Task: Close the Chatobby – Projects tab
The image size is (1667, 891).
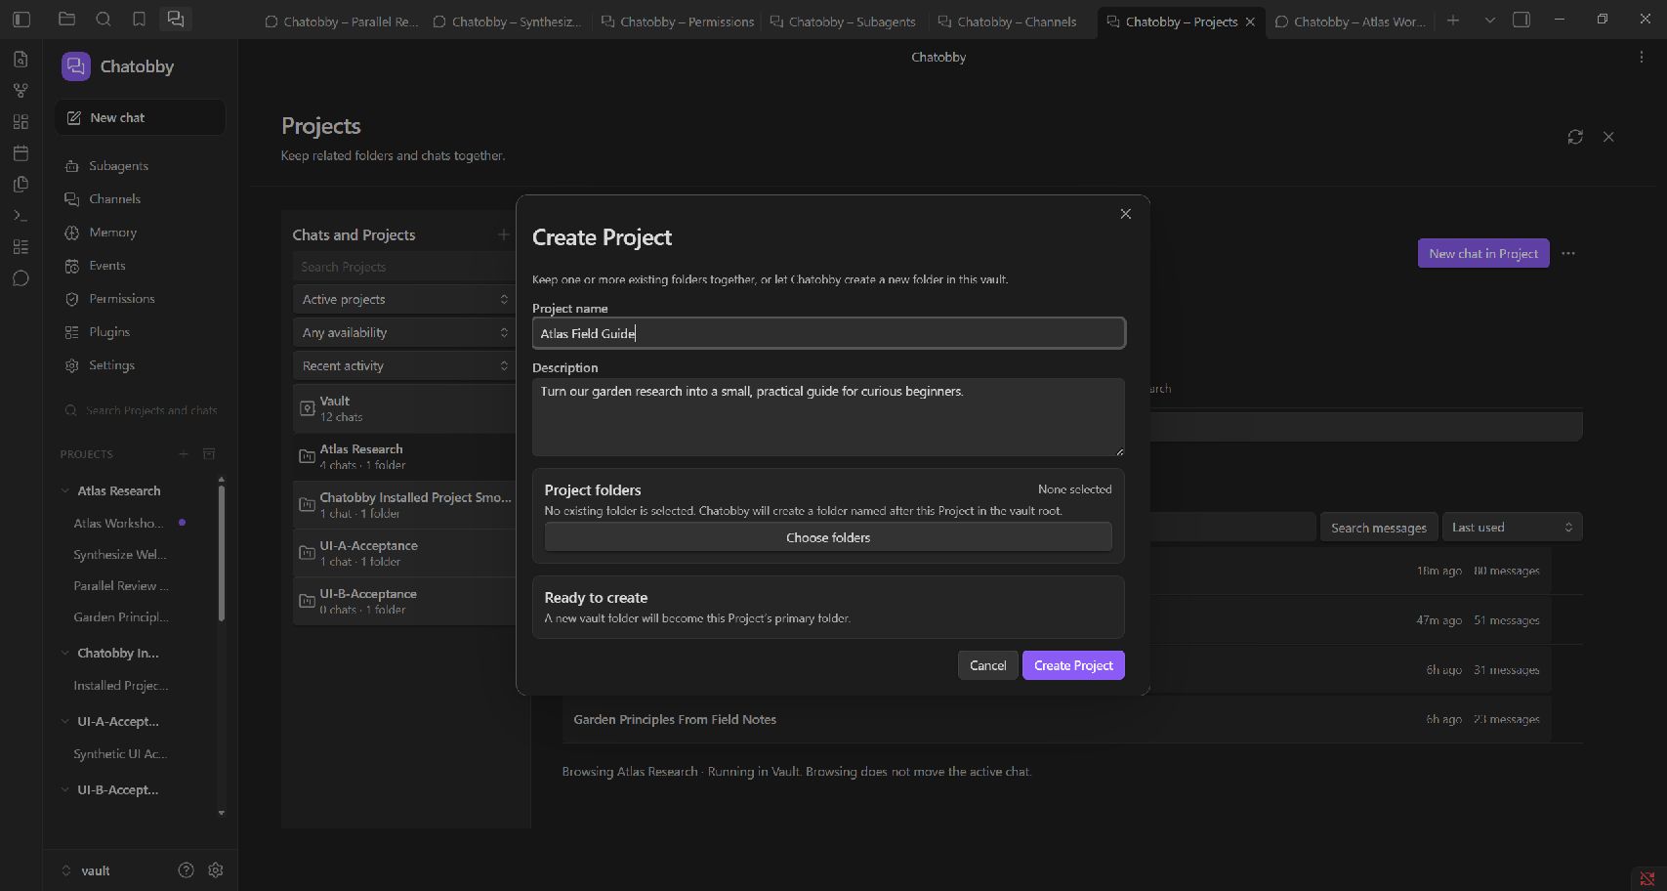Action: click(1250, 21)
